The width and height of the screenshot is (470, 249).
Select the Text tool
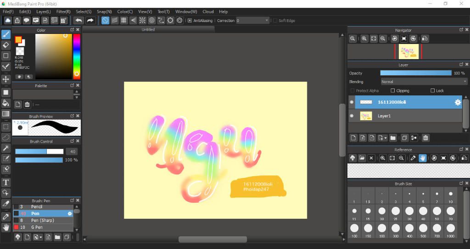tap(6, 182)
